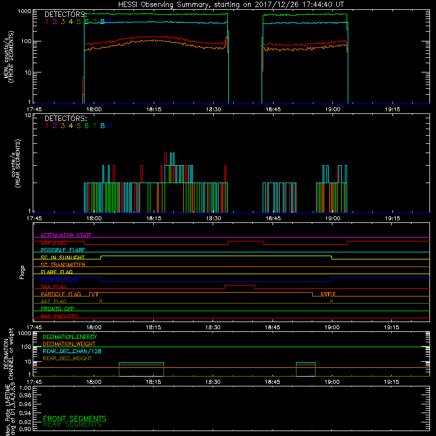Image resolution: width=436 pixels, height=436 pixels.
Task: Click the REAR_DEC_CHAN/128 legend entry
Action: [72, 352]
